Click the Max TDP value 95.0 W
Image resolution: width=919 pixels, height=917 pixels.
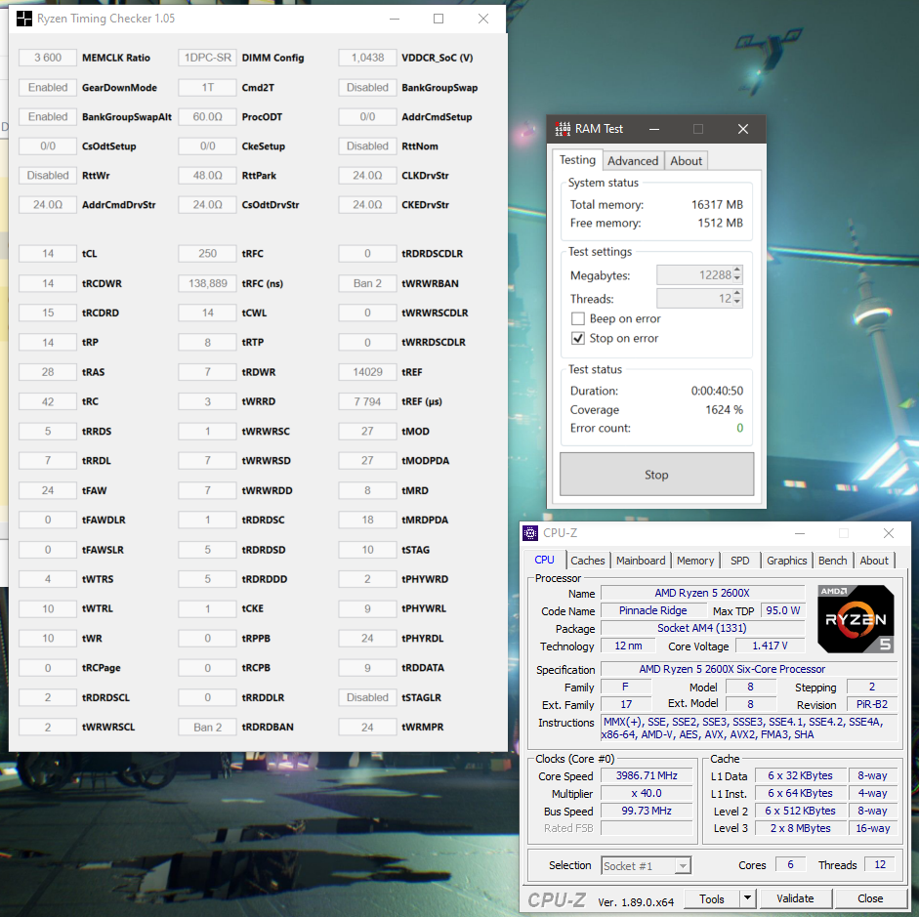782,610
